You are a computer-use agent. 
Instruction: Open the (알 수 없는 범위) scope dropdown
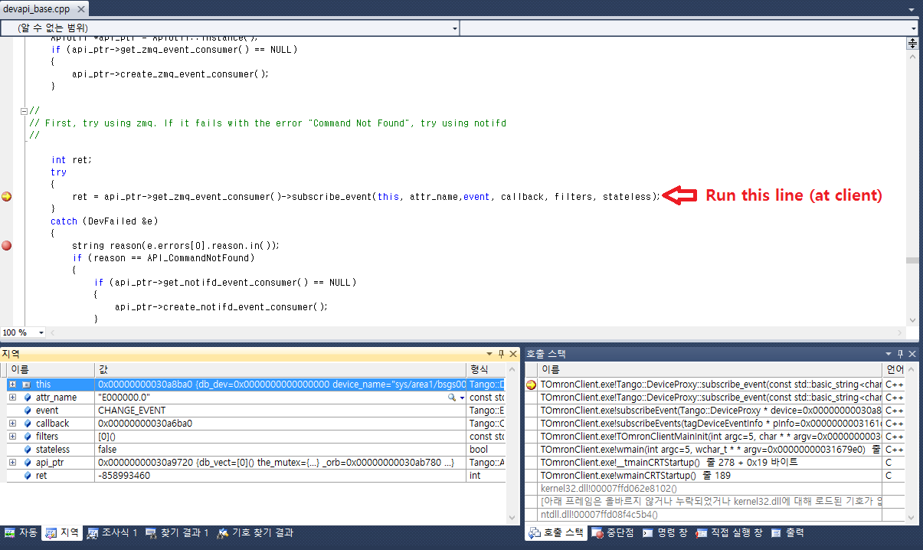pyautogui.click(x=230, y=28)
